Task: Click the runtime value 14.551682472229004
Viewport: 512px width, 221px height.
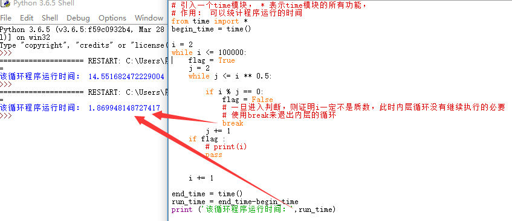Action: tap(126, 76)
